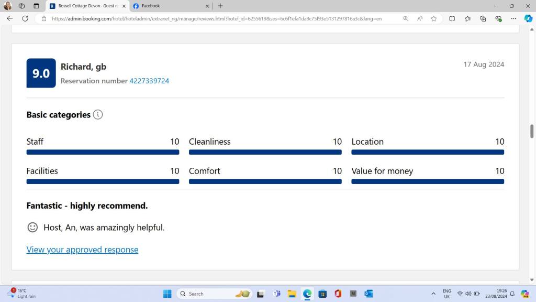This screenshot has width=536, height=302.
Task: Open reservation number 4227339724
Action: pyautogui.click(x=149, y=81)
